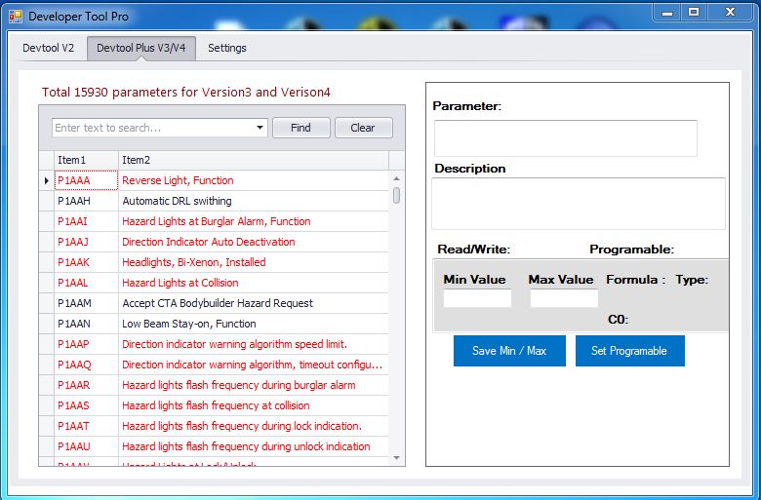
Task: Select the P1AAH cell
Action: point(86,201)
